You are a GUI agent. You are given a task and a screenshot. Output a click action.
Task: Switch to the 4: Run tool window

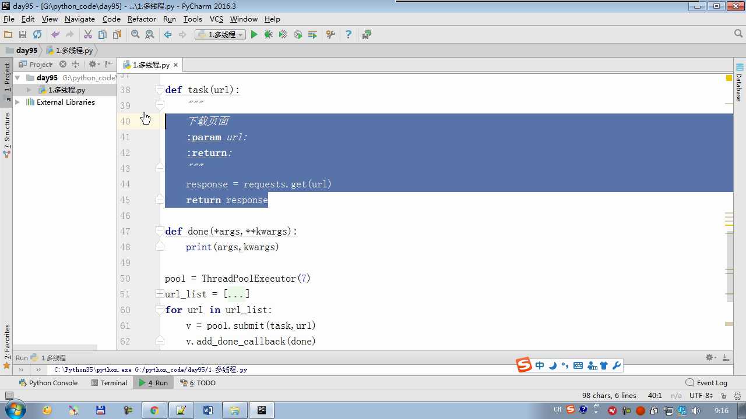[x=153, y=383]
